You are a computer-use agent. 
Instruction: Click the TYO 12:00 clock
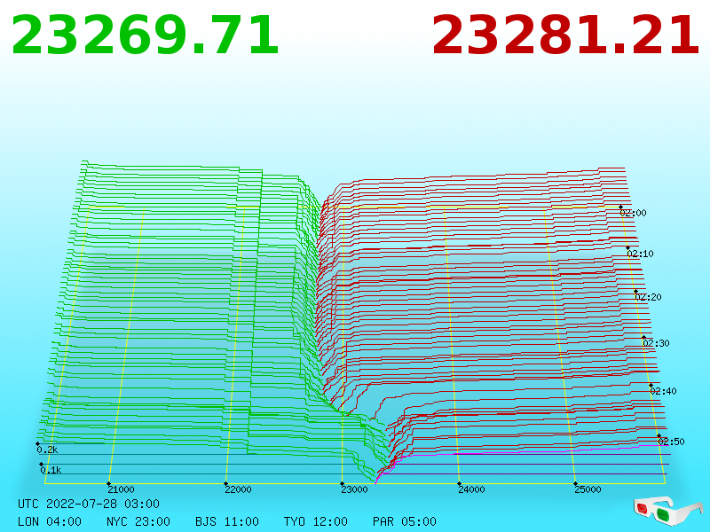coord(316,521)
